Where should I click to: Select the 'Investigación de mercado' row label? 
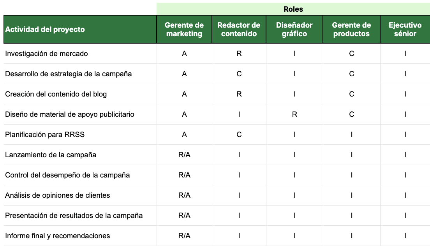point(47,54)
